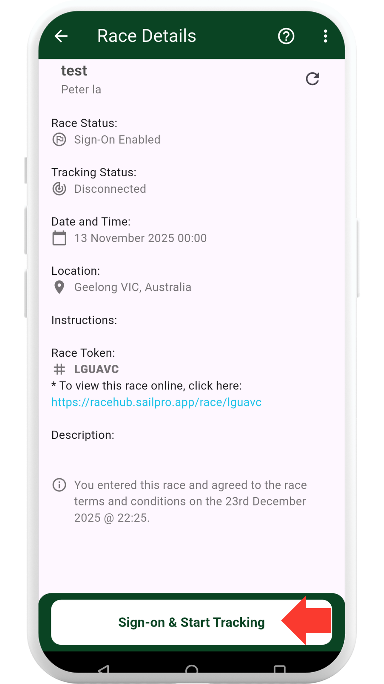Click the 13 November 2025 date text
The image size is (384, 684).
[140, 238]
